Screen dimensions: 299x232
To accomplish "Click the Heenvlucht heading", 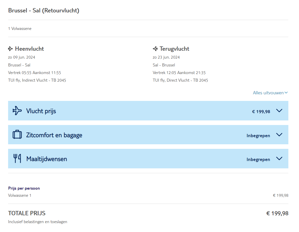I will point(29,49).
